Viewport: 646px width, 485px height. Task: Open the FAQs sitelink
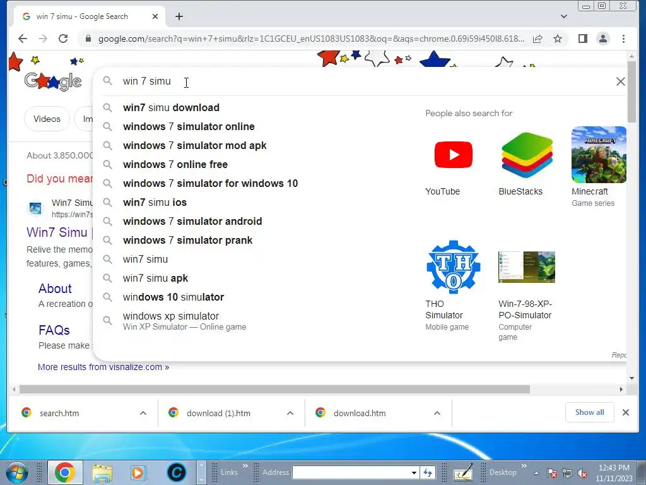pos(54,330)
